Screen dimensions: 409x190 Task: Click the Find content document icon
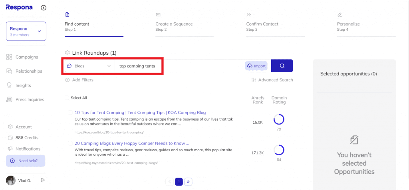(x=67, y=15)
